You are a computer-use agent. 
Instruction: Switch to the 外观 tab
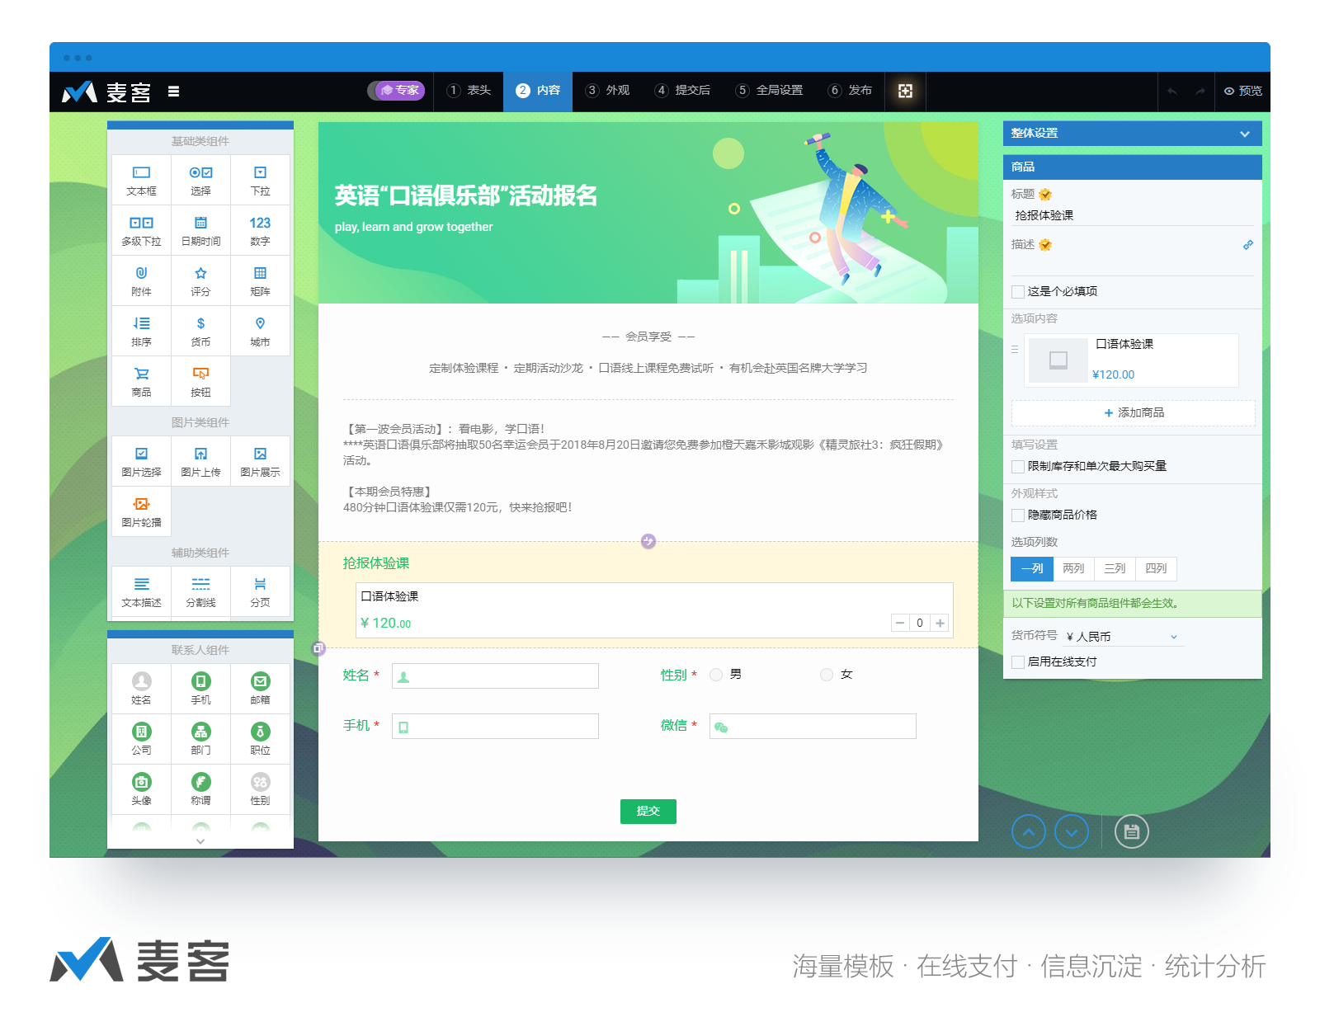[x=608, y=91]
